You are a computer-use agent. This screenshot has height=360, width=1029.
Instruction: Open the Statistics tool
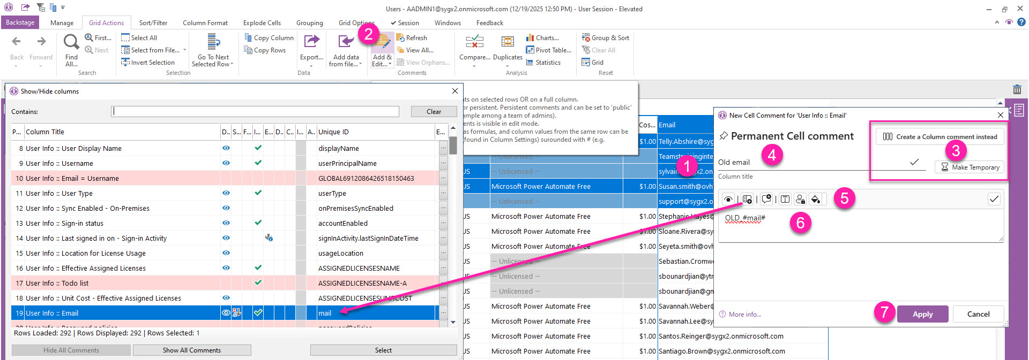tap(543, 63)
